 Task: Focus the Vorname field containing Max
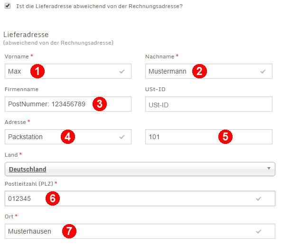(x=68, y=71)
